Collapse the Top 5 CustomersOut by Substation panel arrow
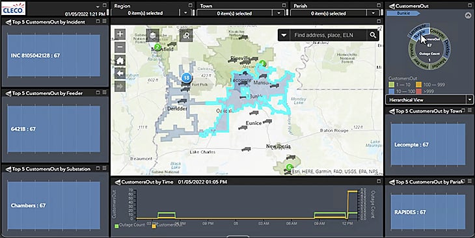 pyautogui.click(x=8, y=169)
